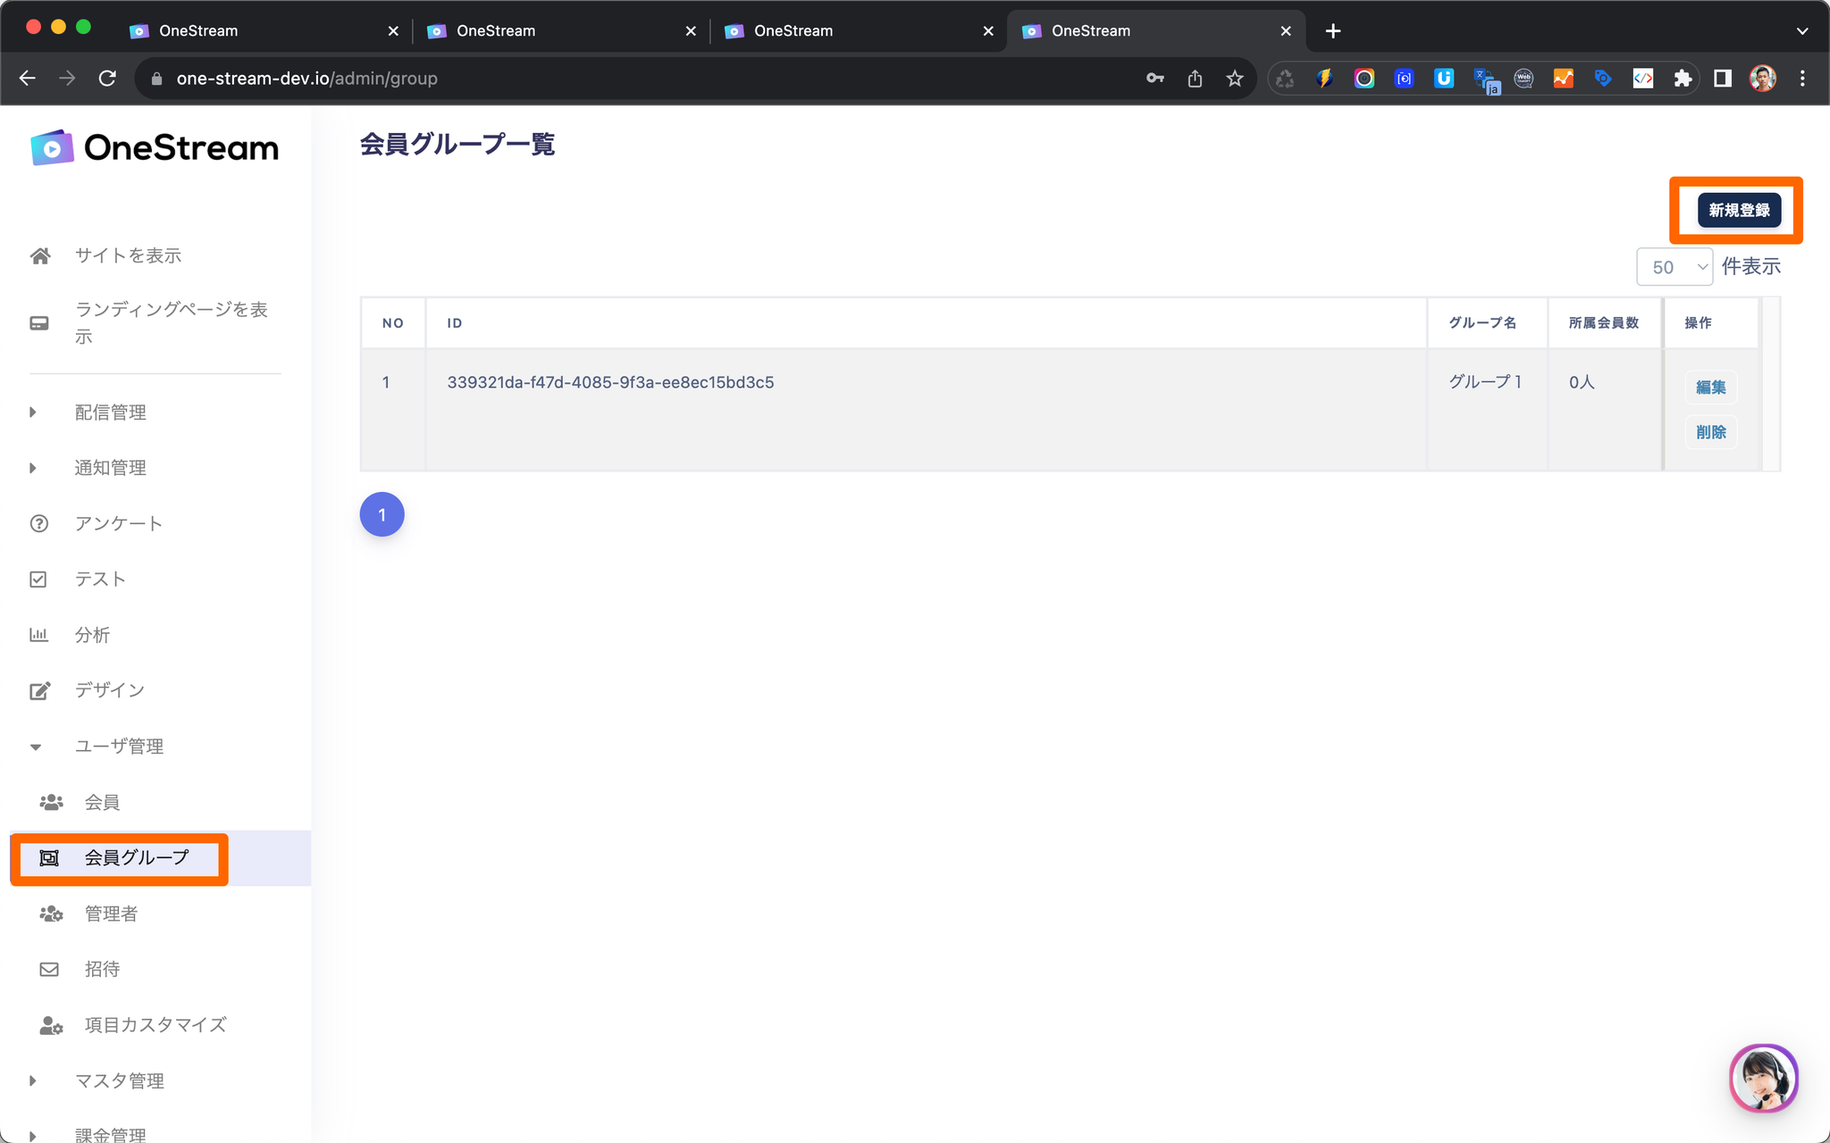Open 管理者 via the users-gear icon

51,914
